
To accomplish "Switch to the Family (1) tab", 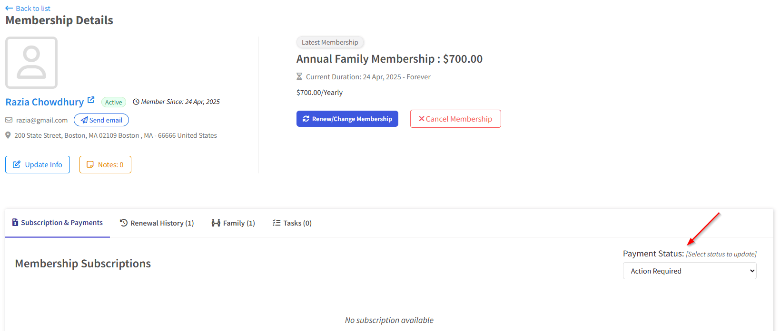I will 233,223.
